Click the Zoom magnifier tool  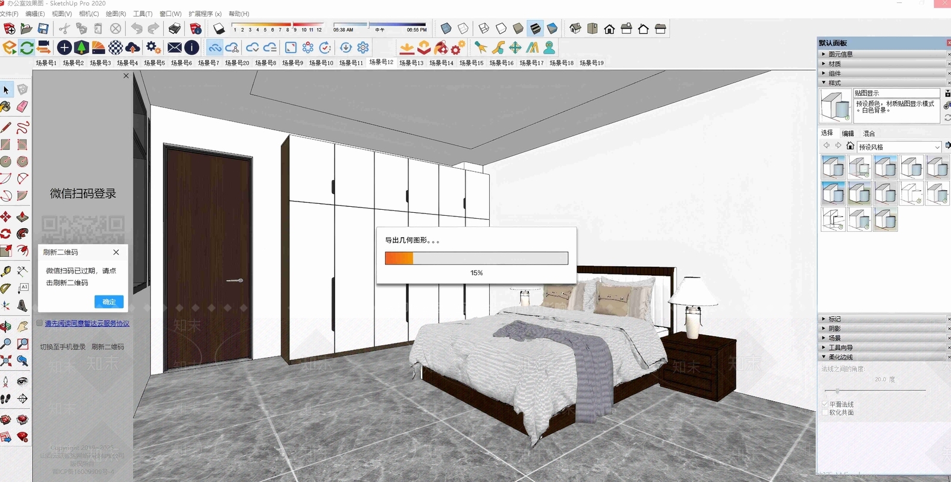6,344
